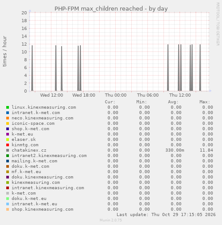Select the doku.k-met.eu legend label
Screen dimensions: 222x225
(29, 199)
